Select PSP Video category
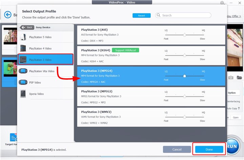244x160 pixels. click(x=45, y=82)
